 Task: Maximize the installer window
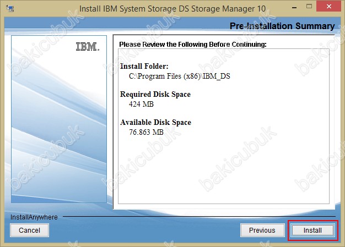309,7
